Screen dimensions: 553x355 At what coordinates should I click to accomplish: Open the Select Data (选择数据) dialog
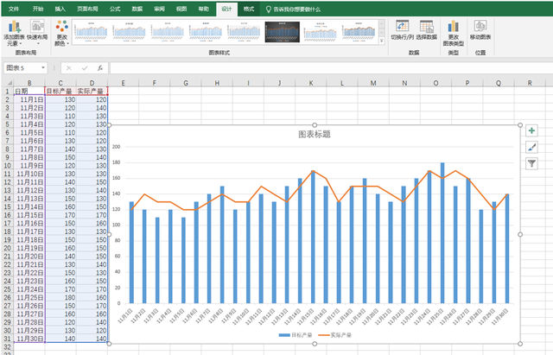click(427, 26)
